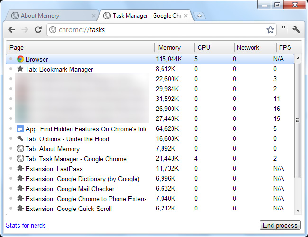Click puzzle icon of Chrome to Phone extension
The width and height of the screenshot is (308, 237).
coord(20,198)
